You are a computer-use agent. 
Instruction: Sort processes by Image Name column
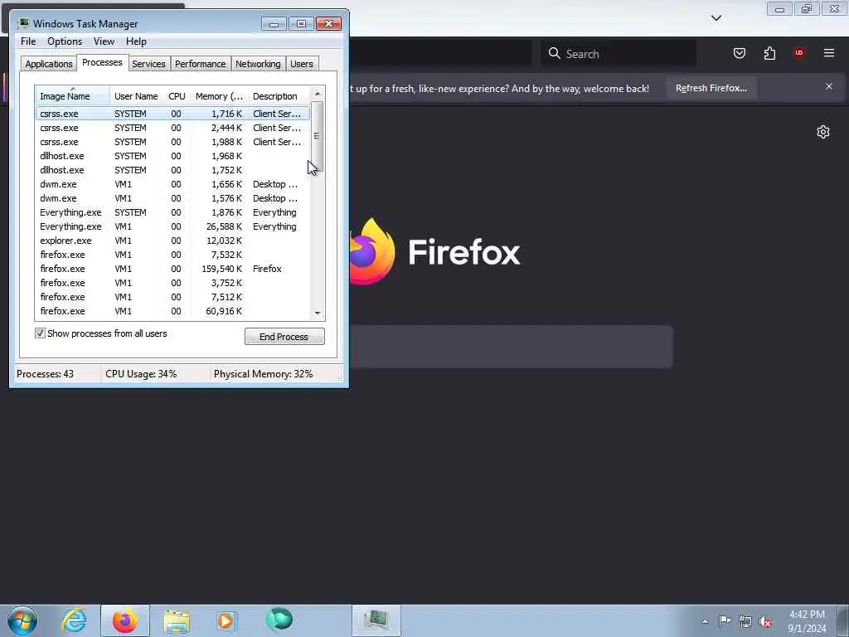[73, 96]
